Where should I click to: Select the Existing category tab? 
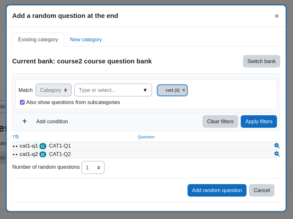click(38, 40)
